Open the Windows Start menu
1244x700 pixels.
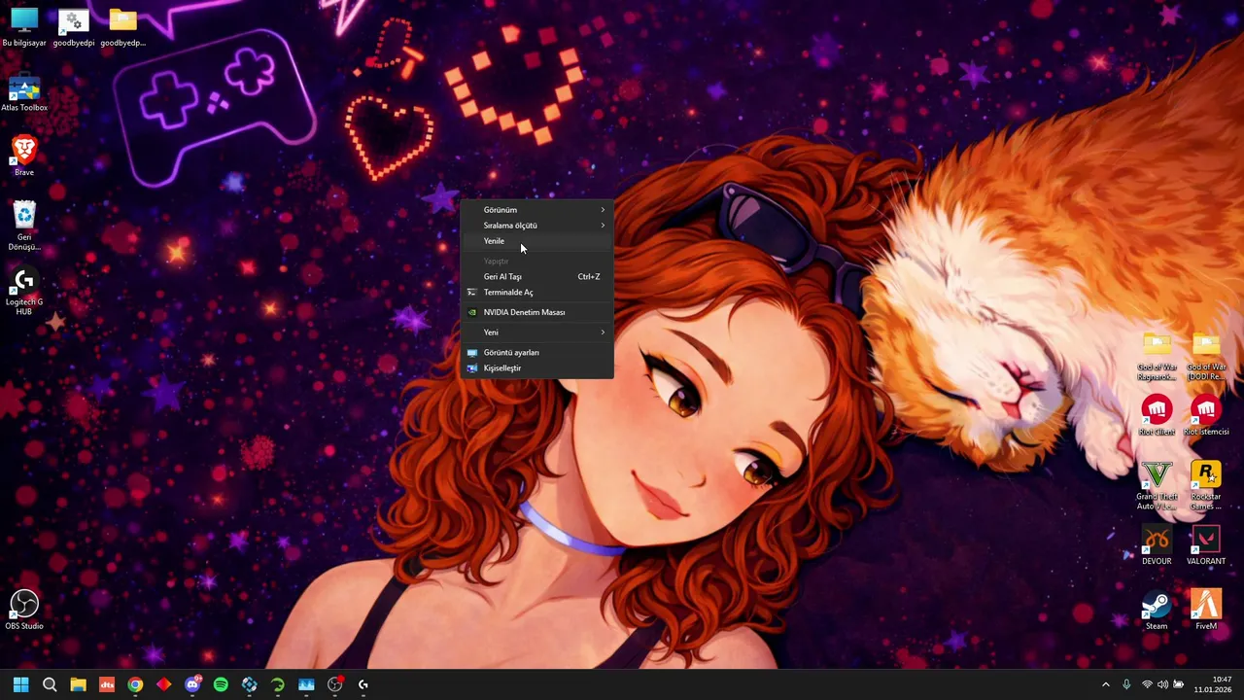pos(20,684)
